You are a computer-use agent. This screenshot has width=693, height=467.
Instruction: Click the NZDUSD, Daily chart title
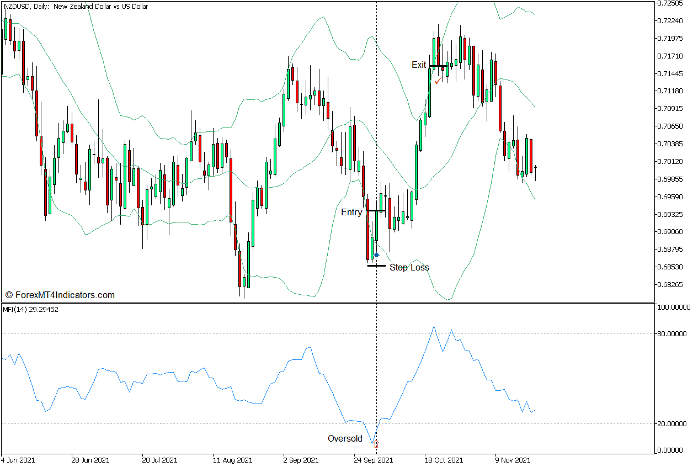(75, 7)
